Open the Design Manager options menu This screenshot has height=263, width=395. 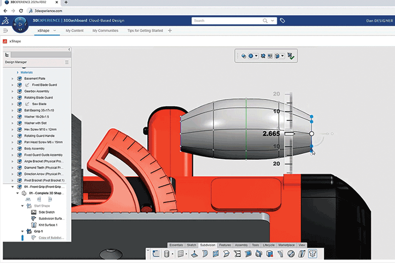67,62
